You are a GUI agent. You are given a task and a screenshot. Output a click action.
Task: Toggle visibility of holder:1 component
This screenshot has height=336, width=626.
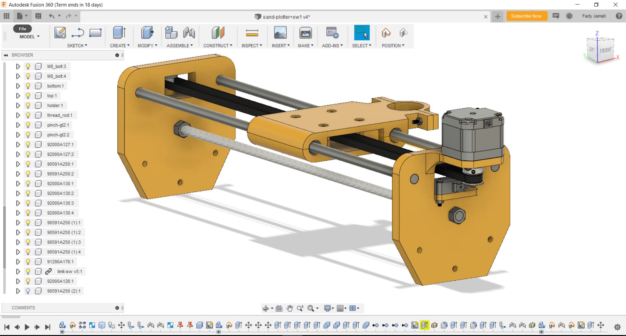click(x=28, y=105)
